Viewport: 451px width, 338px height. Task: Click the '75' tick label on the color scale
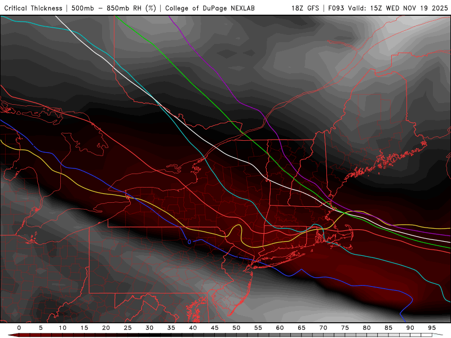345,328
